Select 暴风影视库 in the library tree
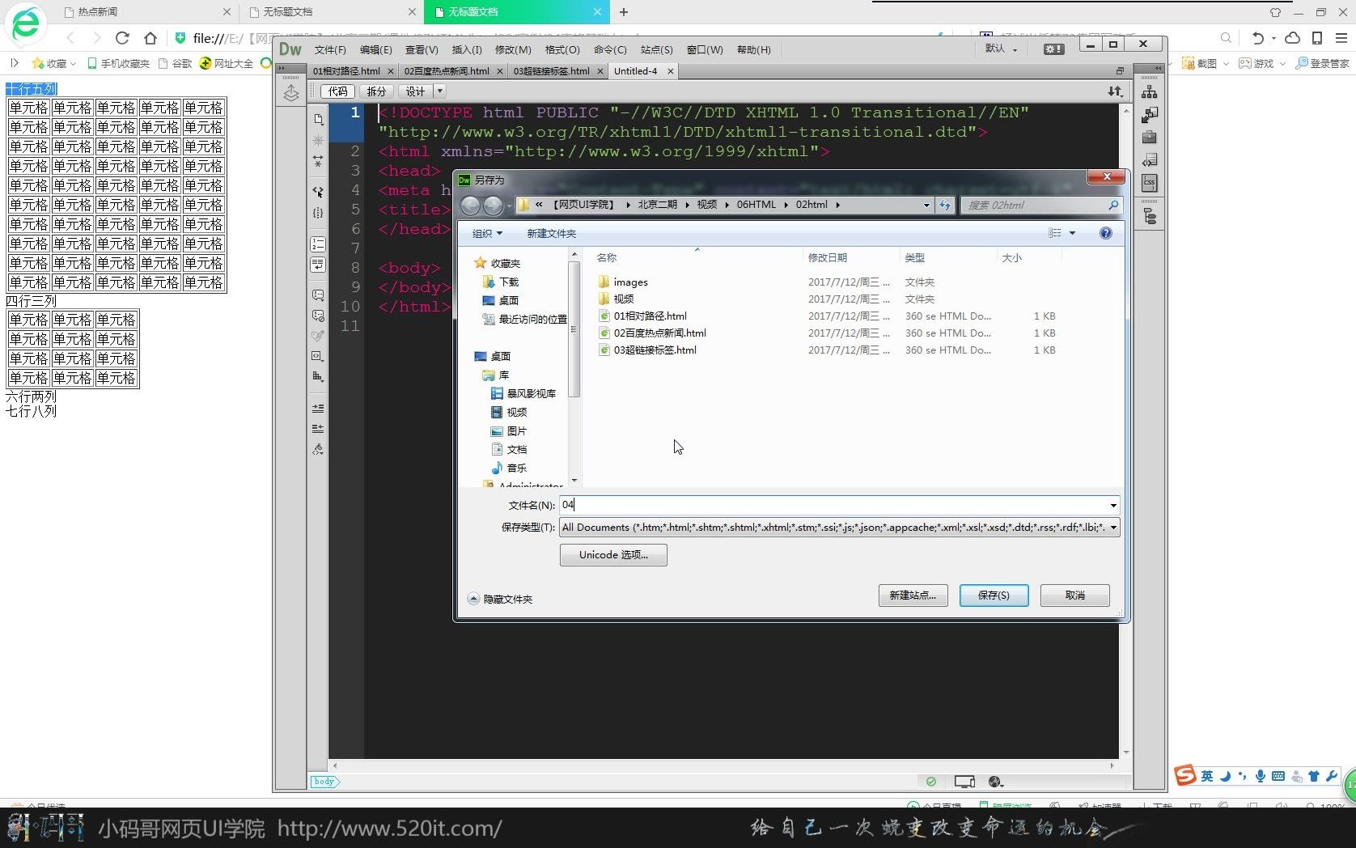 pos(531,393)
